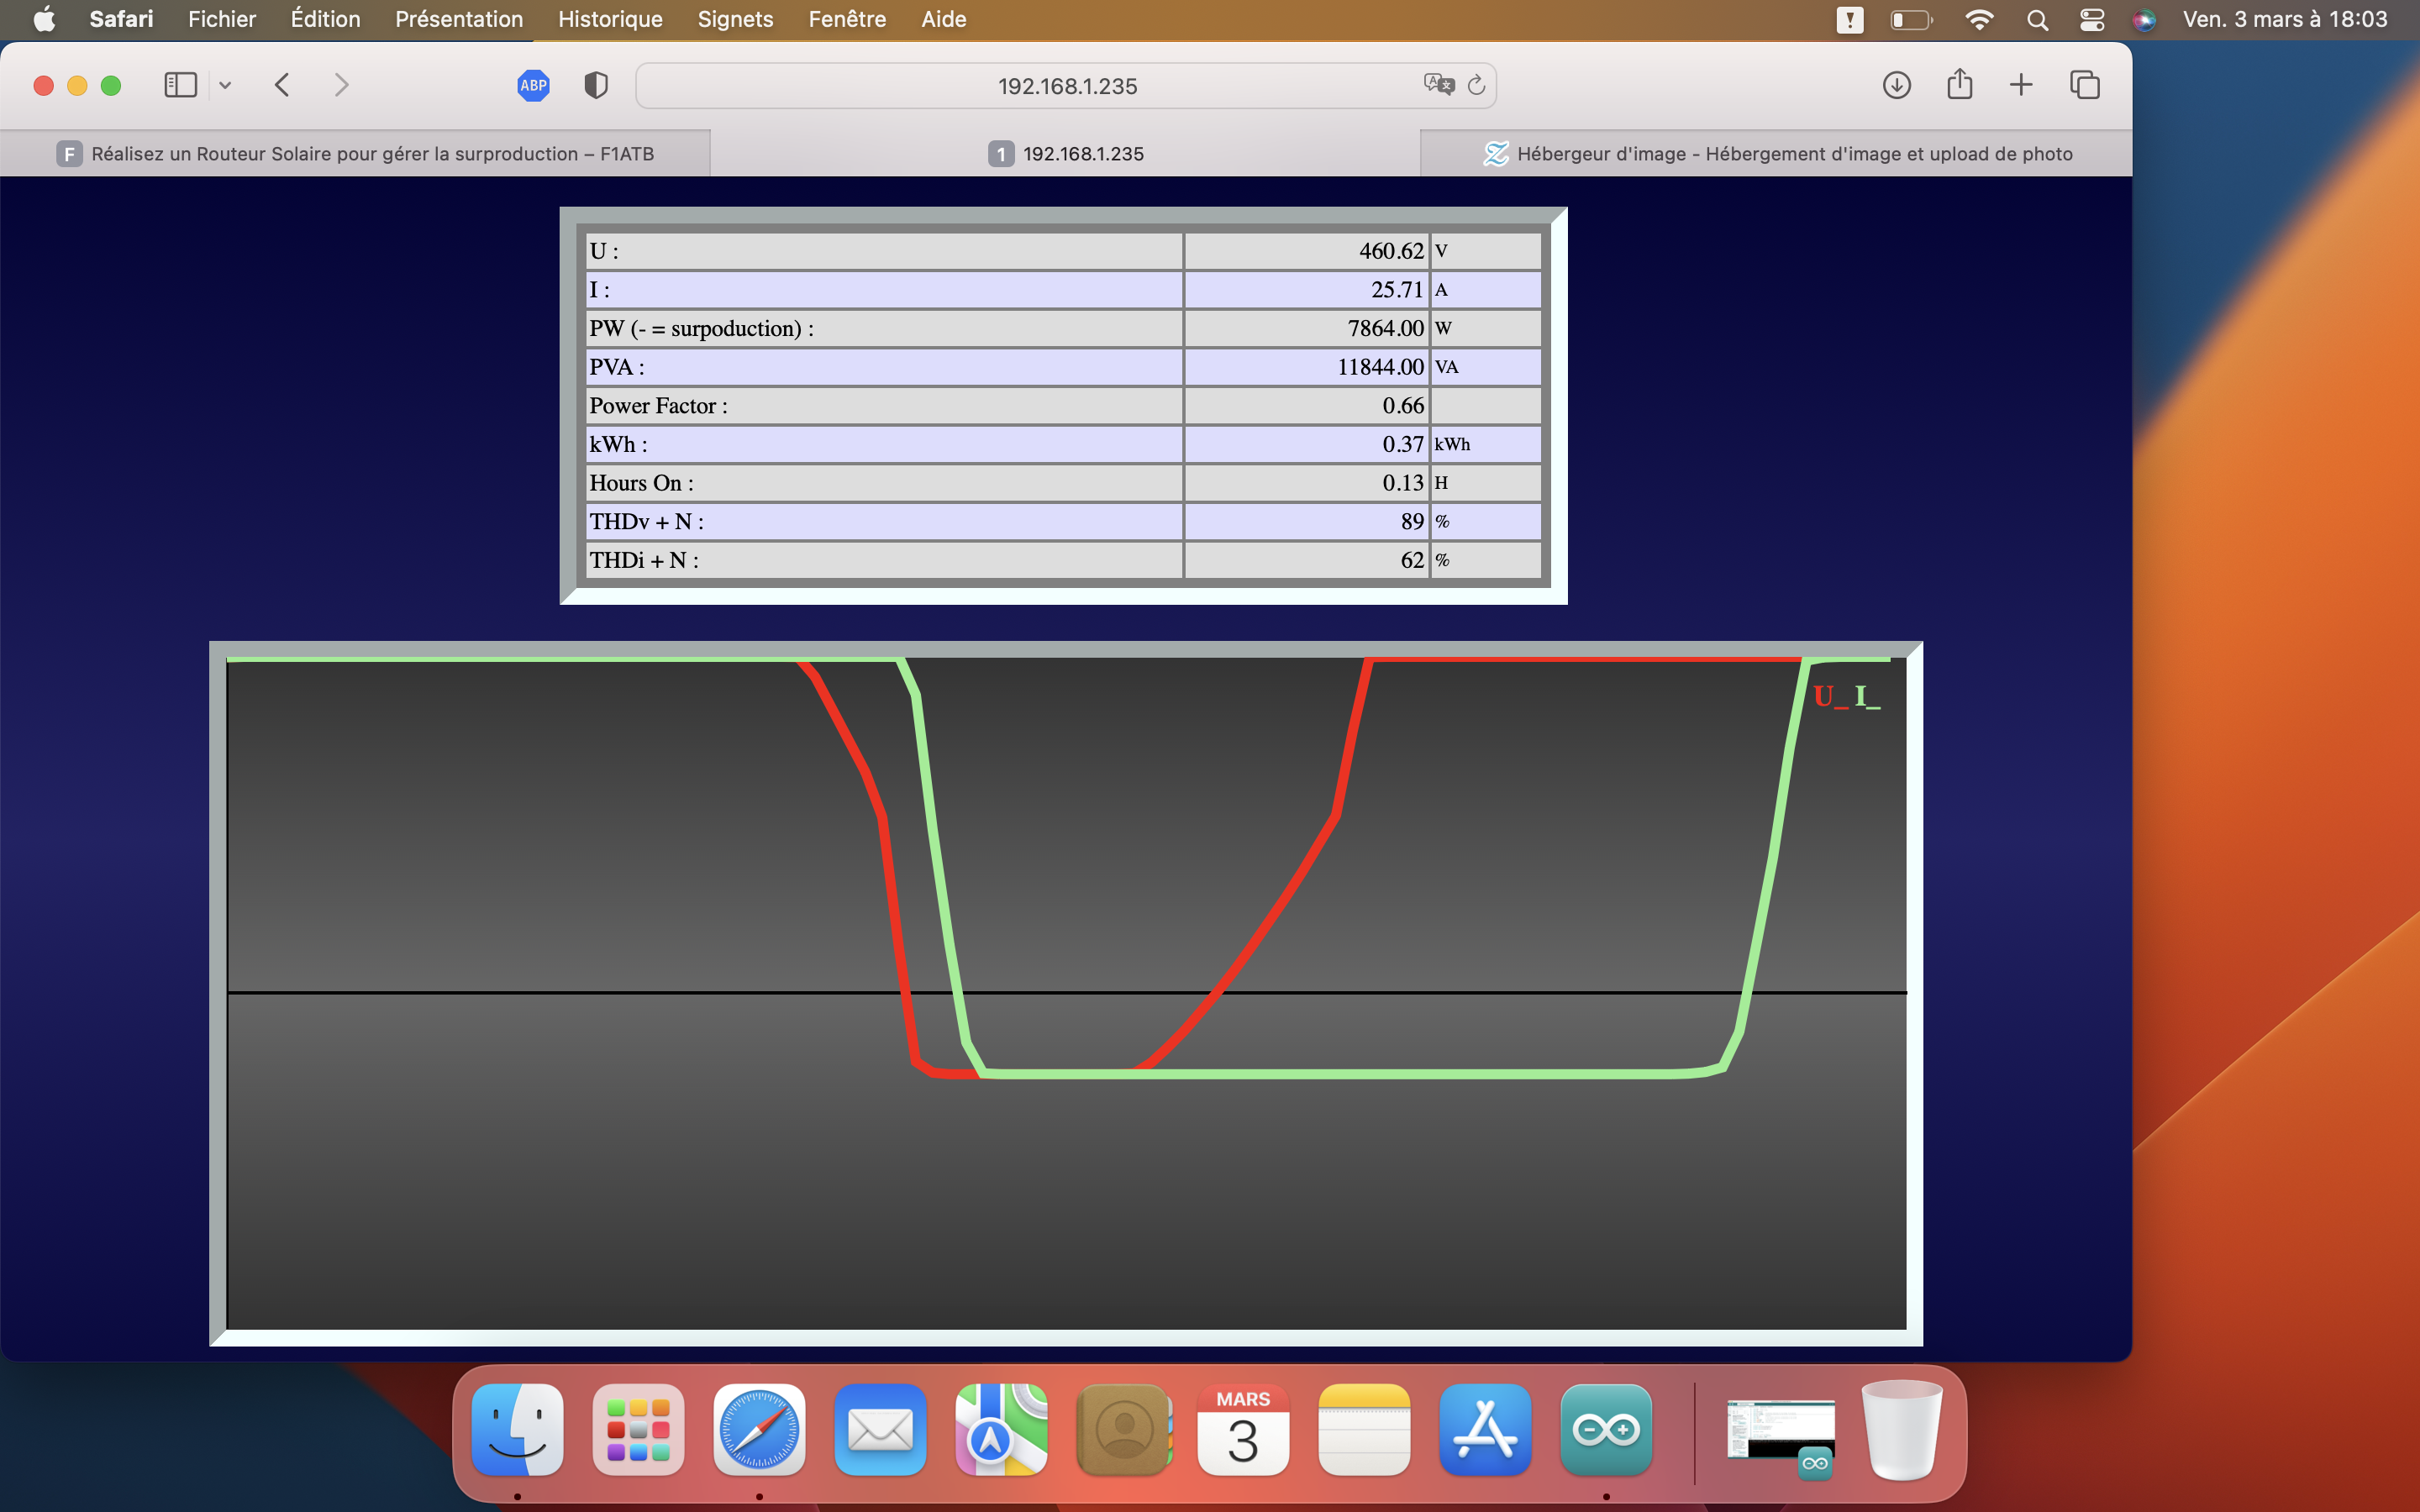The height and width of the screenshot is (1512, 2420).
Task: Expand the sidebar tab group chevron
Action: (x=225, y=85)
